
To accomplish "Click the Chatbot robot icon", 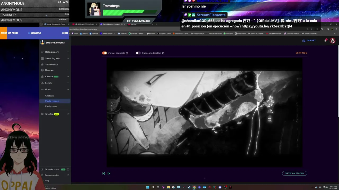I will click(42, 77).
